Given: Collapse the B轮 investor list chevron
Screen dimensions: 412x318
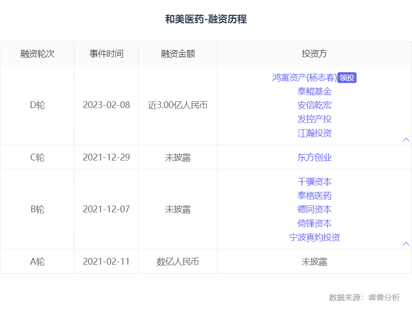Looking at the screenshot, I should point(406,244).
